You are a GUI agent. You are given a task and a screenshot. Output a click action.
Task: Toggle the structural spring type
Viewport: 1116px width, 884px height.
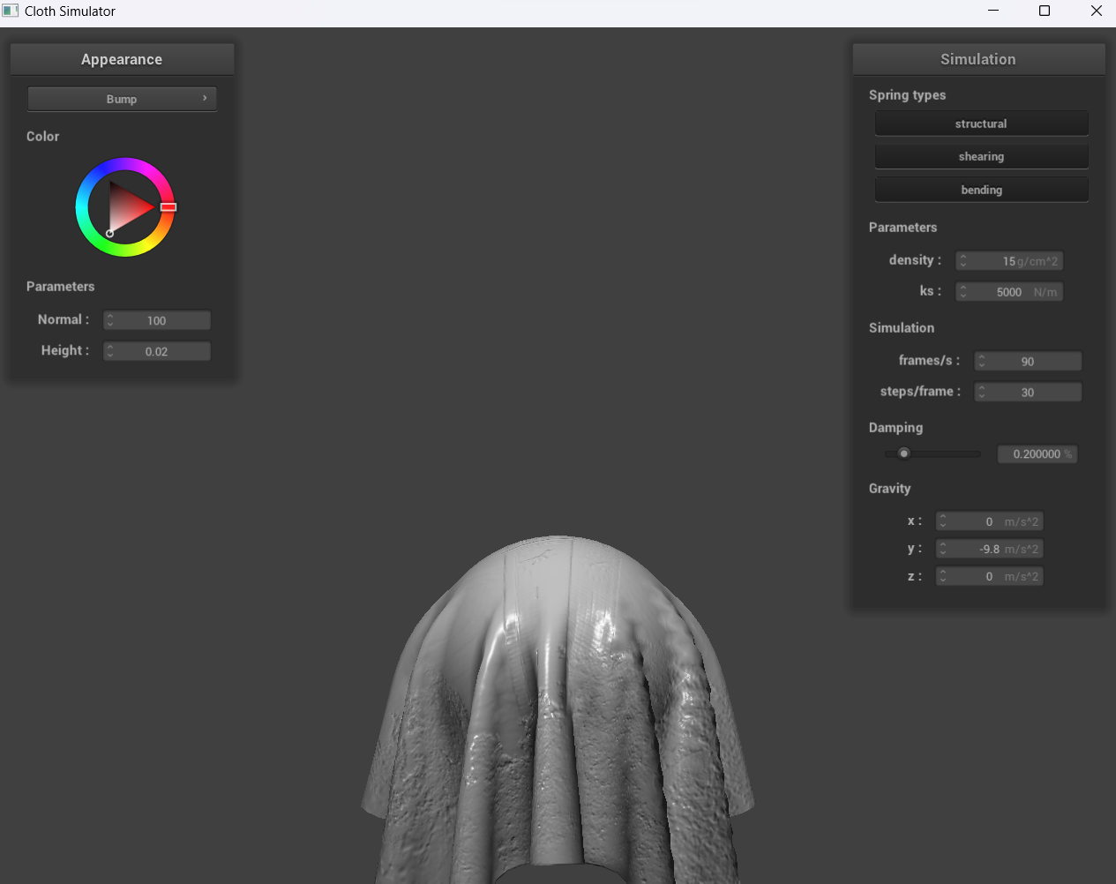tap(981, 124)
